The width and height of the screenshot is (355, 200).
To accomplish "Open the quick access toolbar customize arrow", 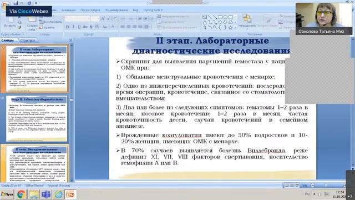I will click(36, 3).
